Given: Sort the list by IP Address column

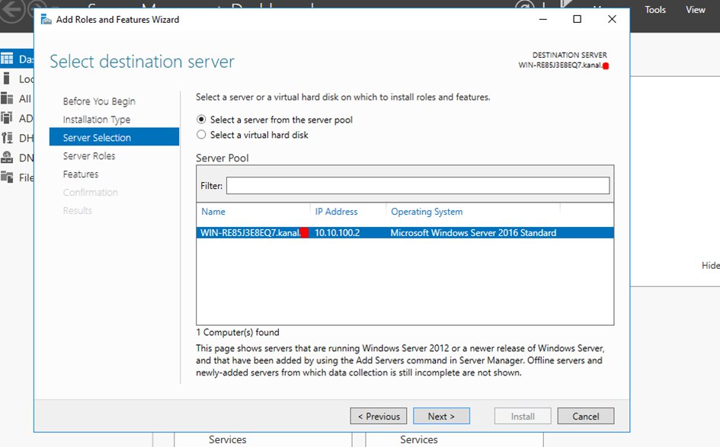Looking at the screenshot, I should coord(336,212).
